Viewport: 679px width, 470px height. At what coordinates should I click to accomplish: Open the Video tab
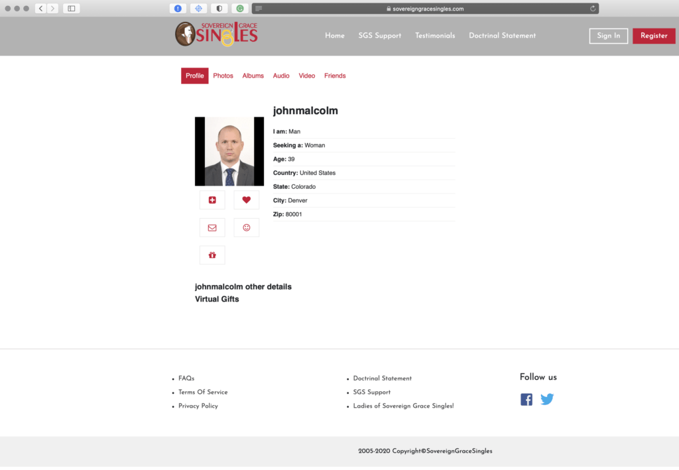307,76
